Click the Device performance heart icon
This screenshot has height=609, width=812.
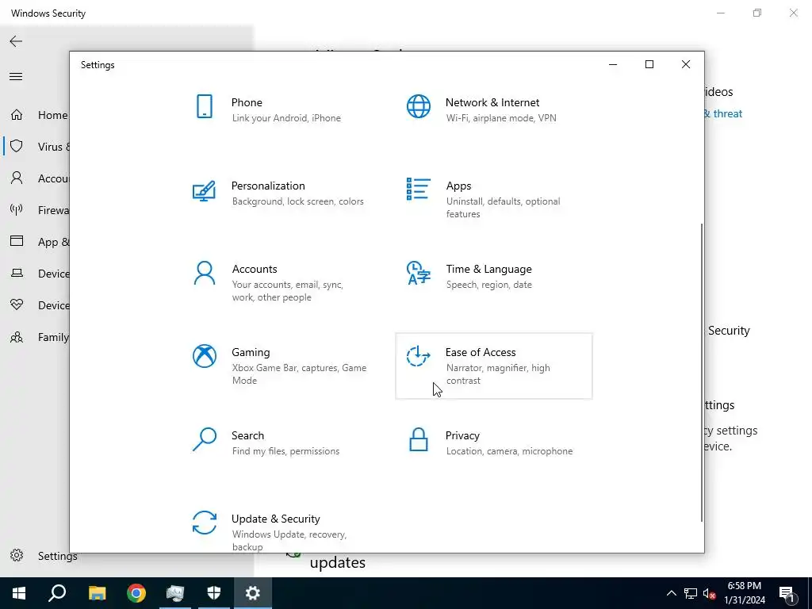[x=17, y=305]
